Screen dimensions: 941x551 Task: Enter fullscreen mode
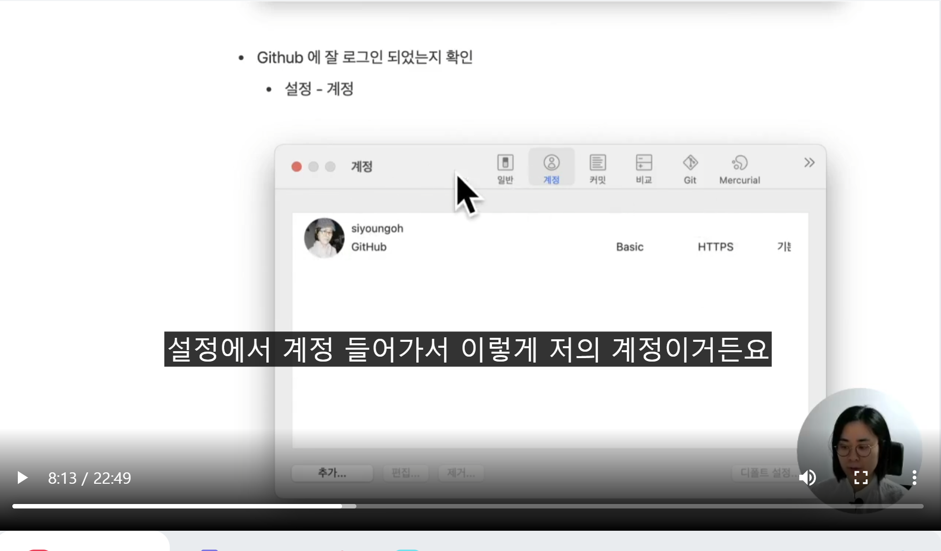tap(861, 478)
